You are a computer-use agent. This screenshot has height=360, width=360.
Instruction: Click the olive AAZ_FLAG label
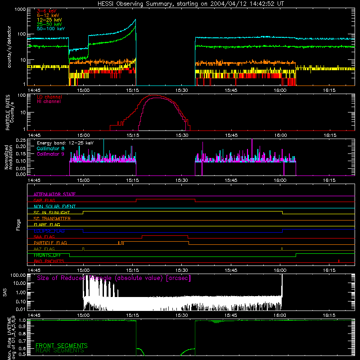tap(44, 249)
